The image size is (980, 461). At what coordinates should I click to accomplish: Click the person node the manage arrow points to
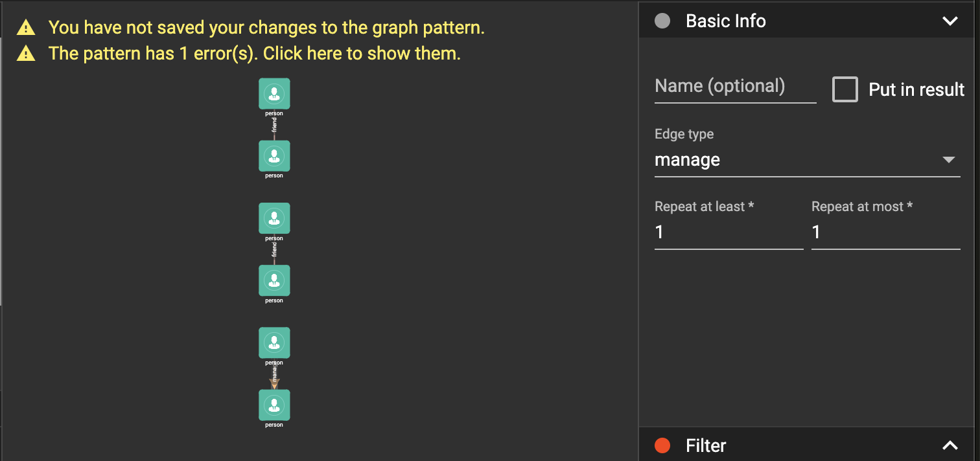(x=274, y=405)
